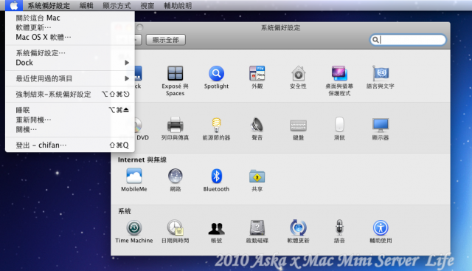Screen dimensions: 472x271
Task: Open the 啟動磁碟 startup disk pane
Action: click(257, 232)
